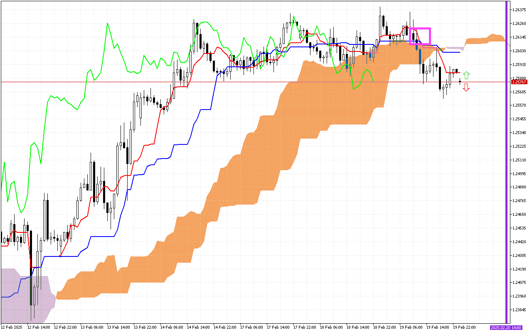This screenshot has width=532, height=332.
Task: Click price level 1.26375 on axis
Action: (x=520, y=10)
